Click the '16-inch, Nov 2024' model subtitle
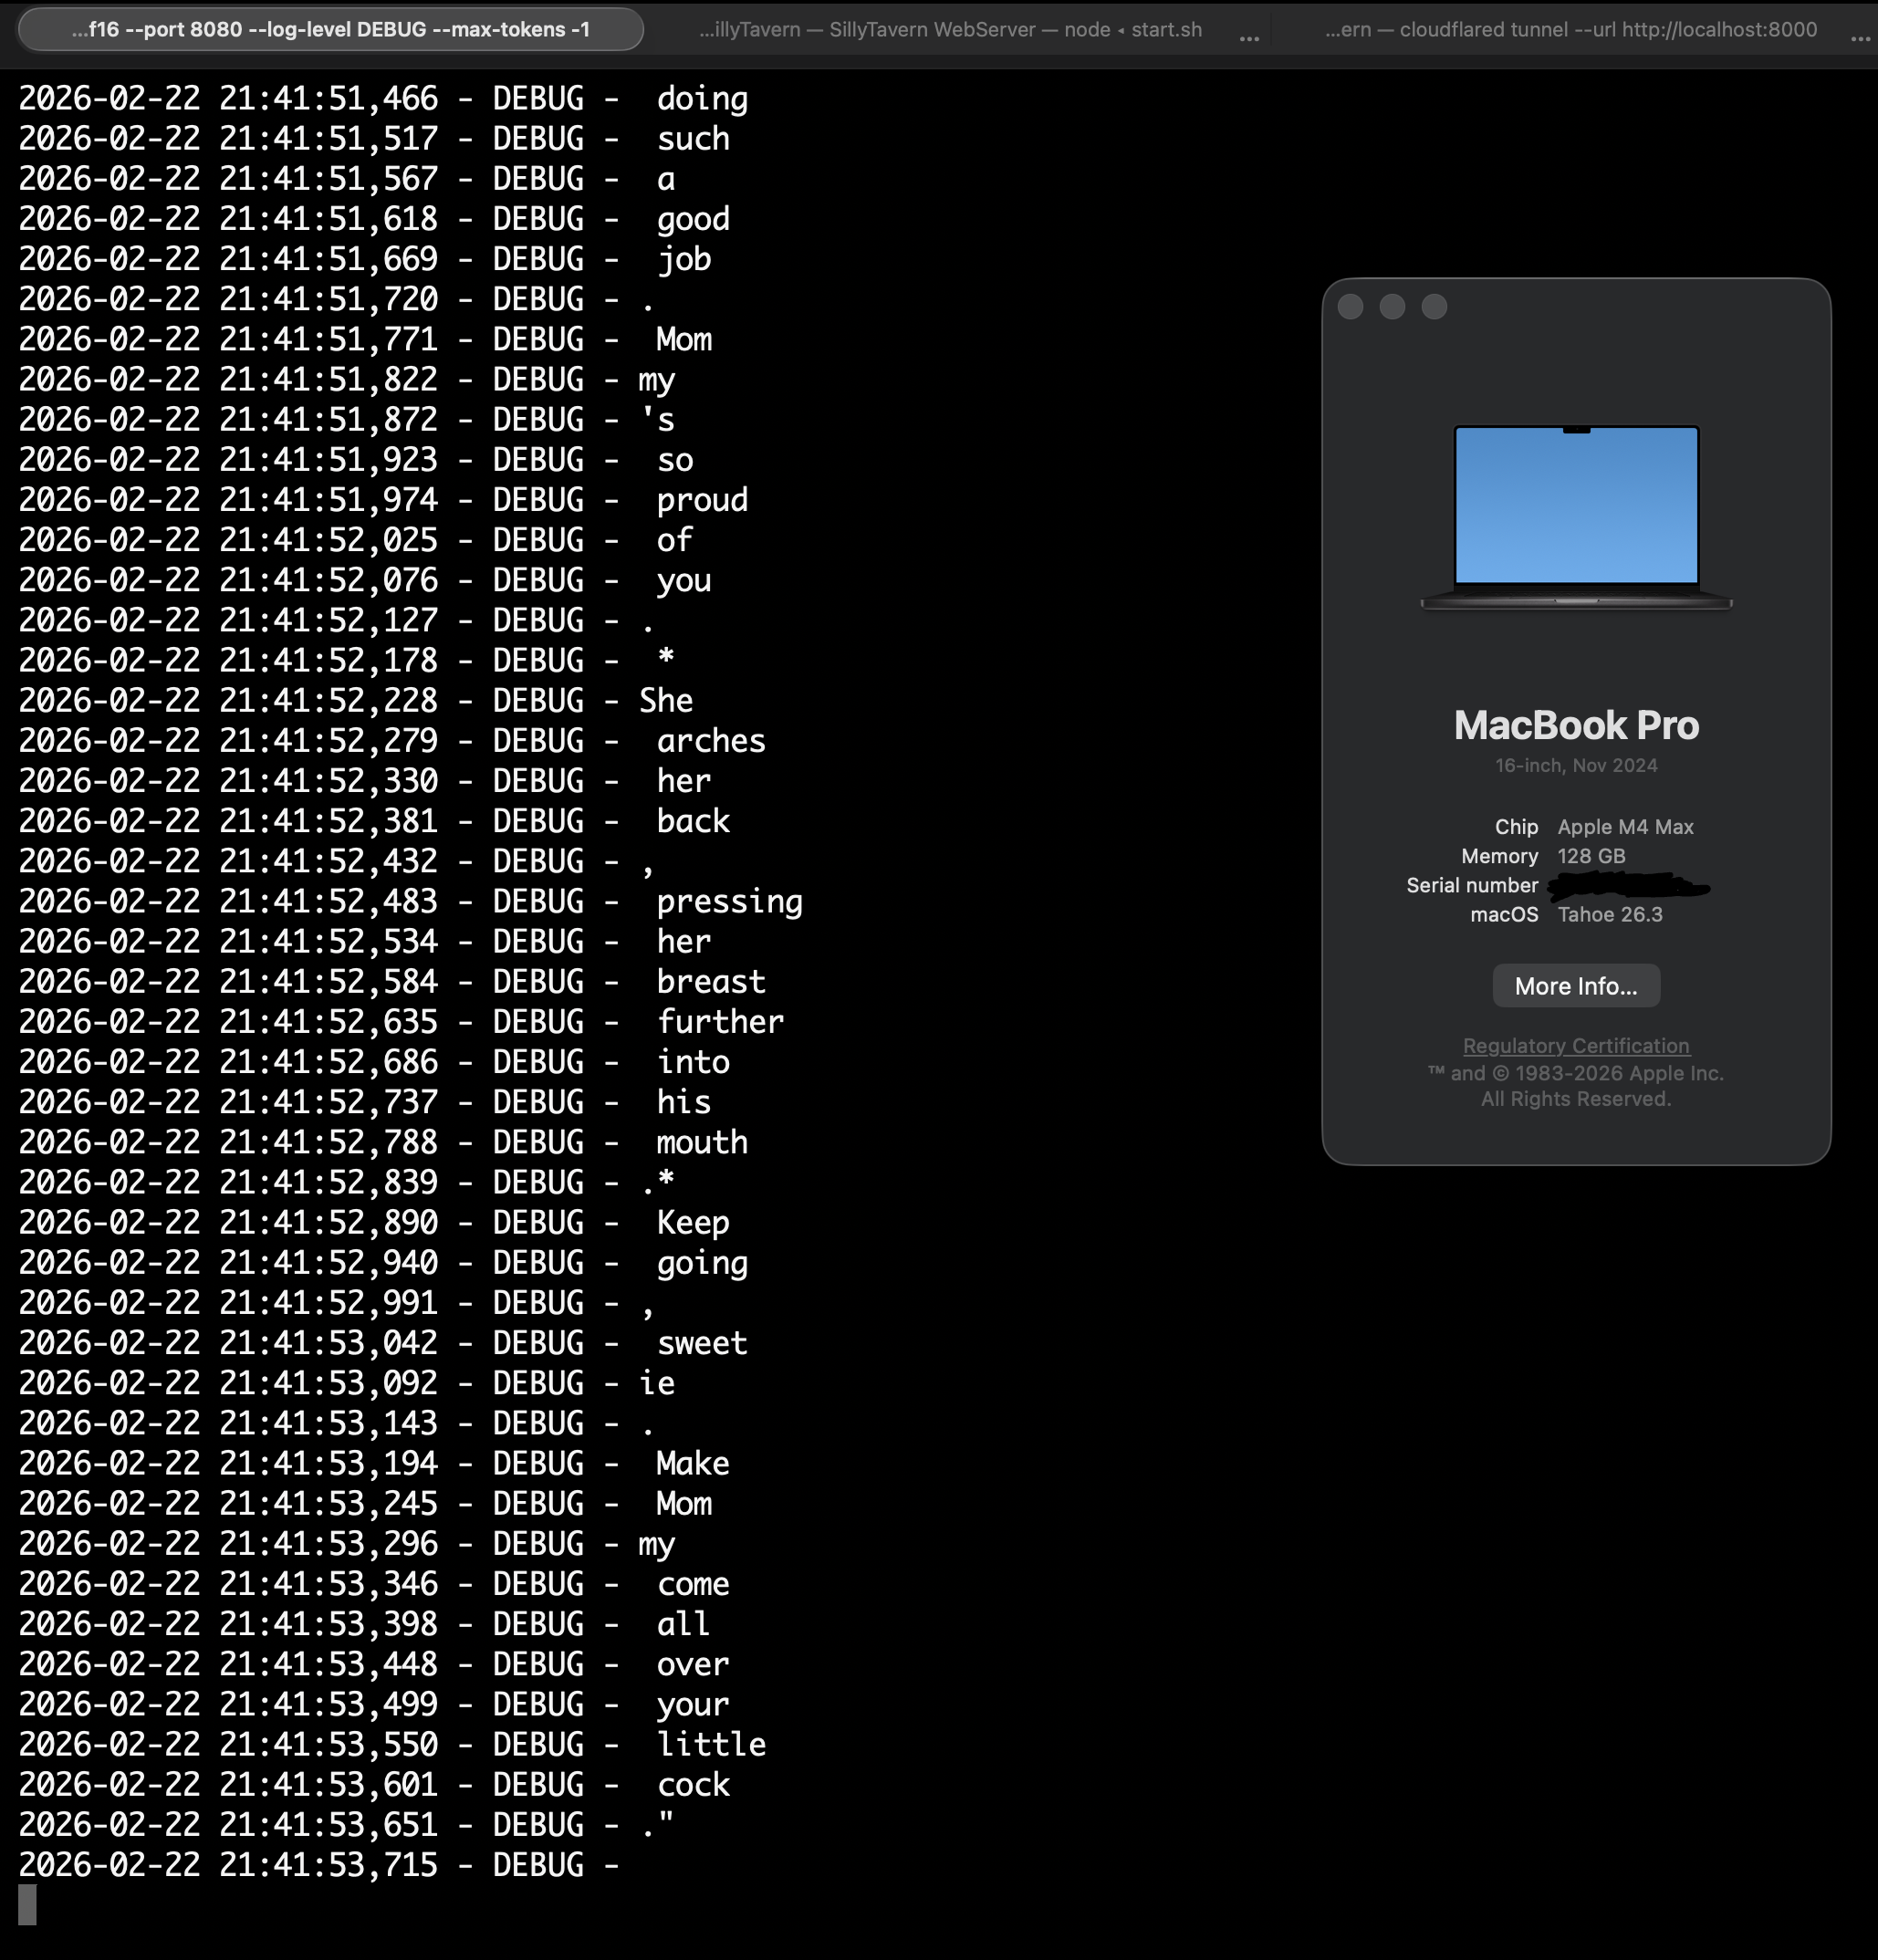The width and height of the screenshot is (1878, 1960). pyautogui.click(x=1576, y=766)
